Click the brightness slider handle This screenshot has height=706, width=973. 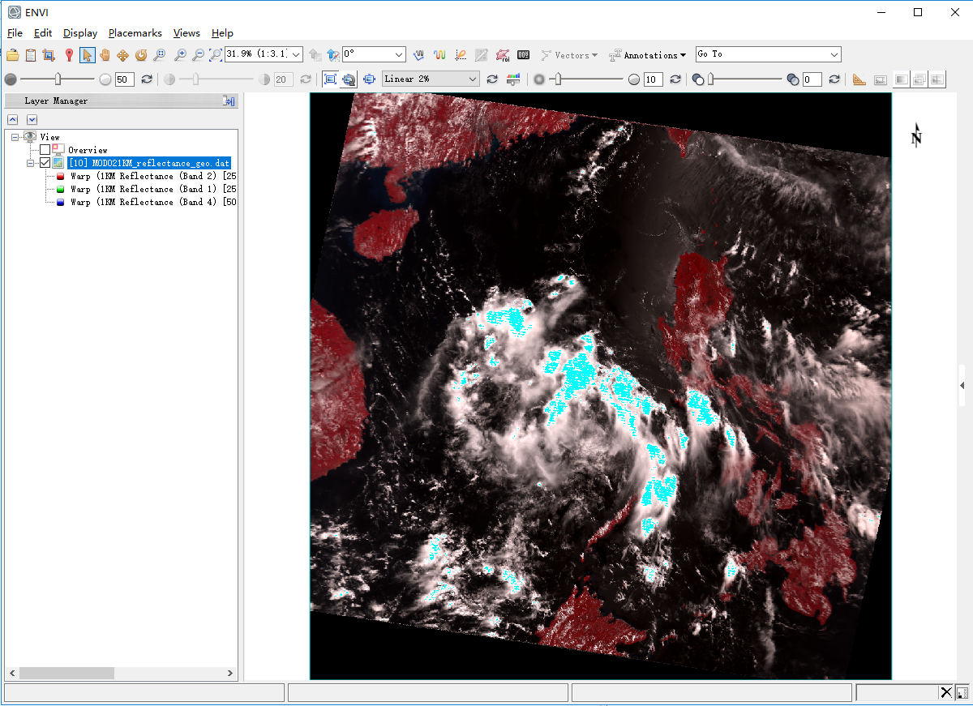click(x=58, y=79)
